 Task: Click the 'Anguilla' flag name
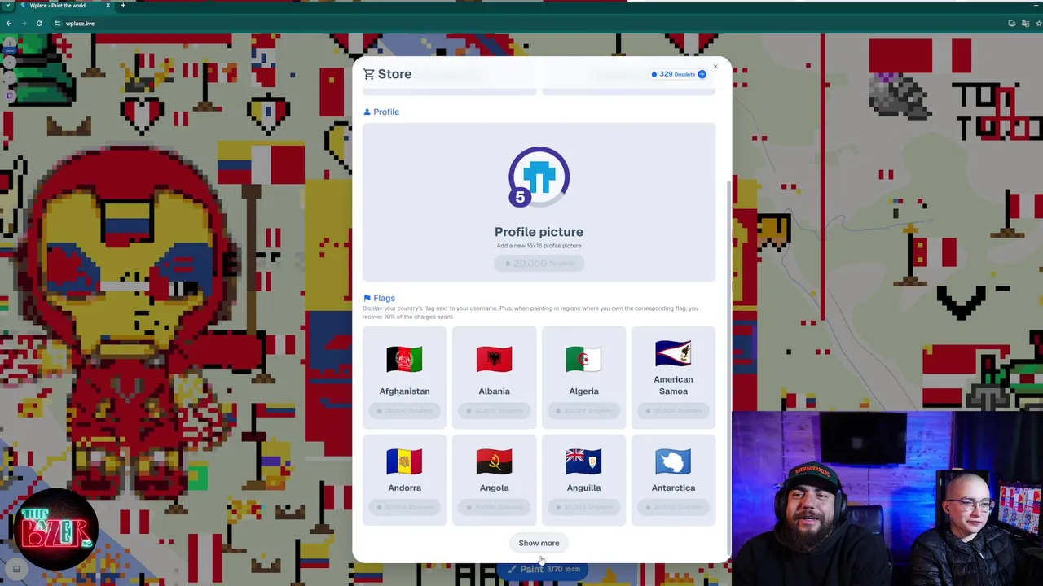point(583,488)
